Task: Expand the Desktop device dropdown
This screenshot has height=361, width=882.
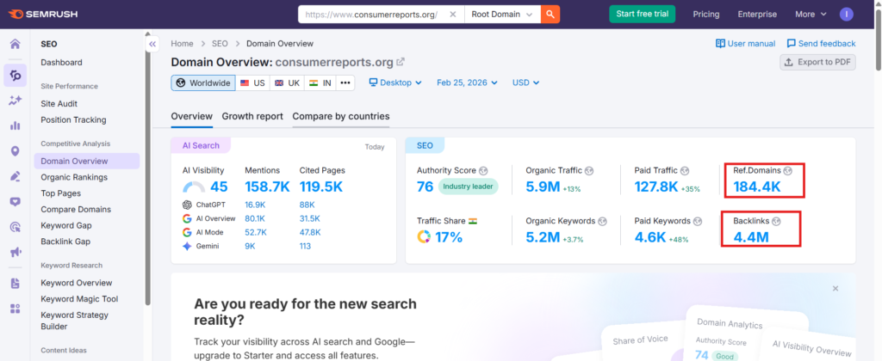Action: tap(395, 83)
